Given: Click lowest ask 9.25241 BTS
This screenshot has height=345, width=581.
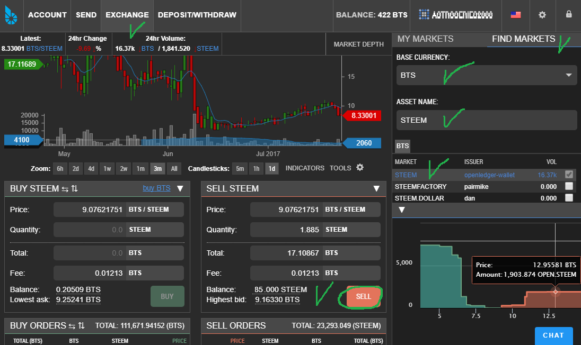Looking at the screenshot, I should (x=78, y=299).
